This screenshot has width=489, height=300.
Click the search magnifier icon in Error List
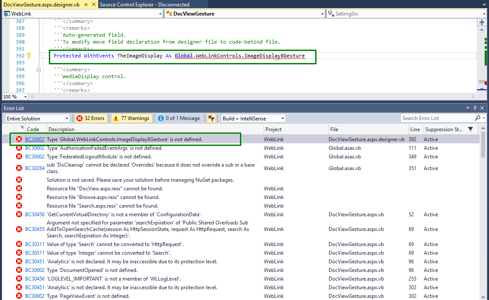click(477, 118)
